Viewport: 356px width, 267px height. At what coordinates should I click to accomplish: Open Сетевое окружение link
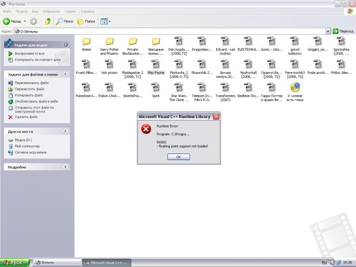pos(31,152)
